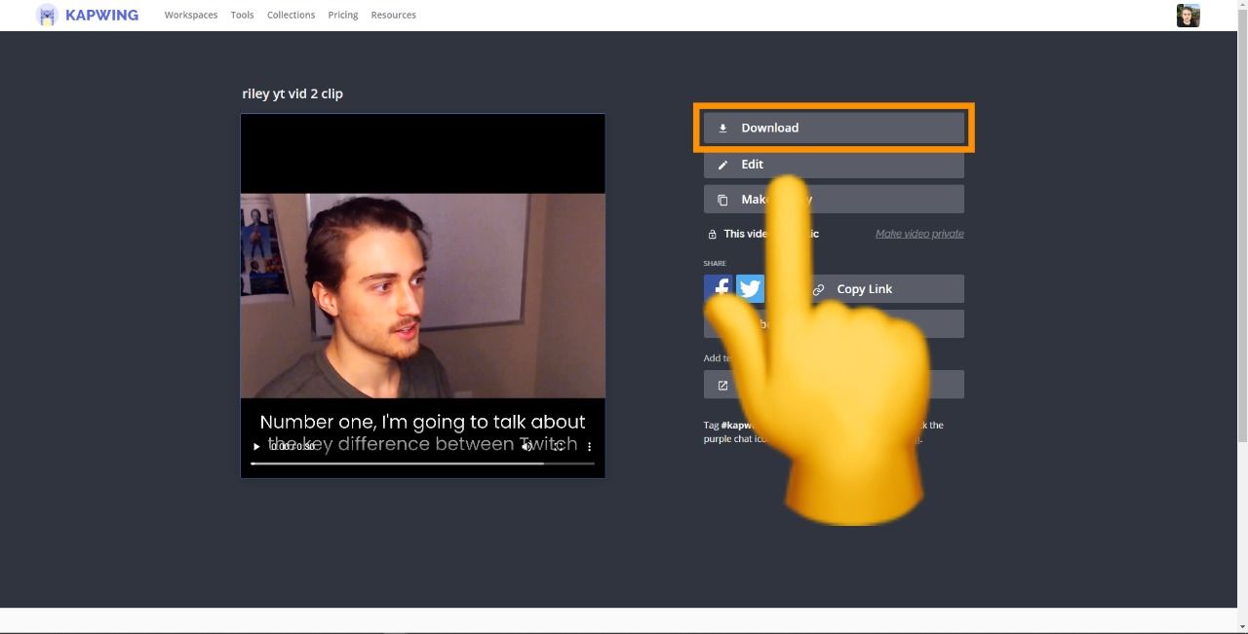This screenshot has height=634, width=1248.
Task: Click the open-external icon in bottom button
Action: click(x=722, y=385)
